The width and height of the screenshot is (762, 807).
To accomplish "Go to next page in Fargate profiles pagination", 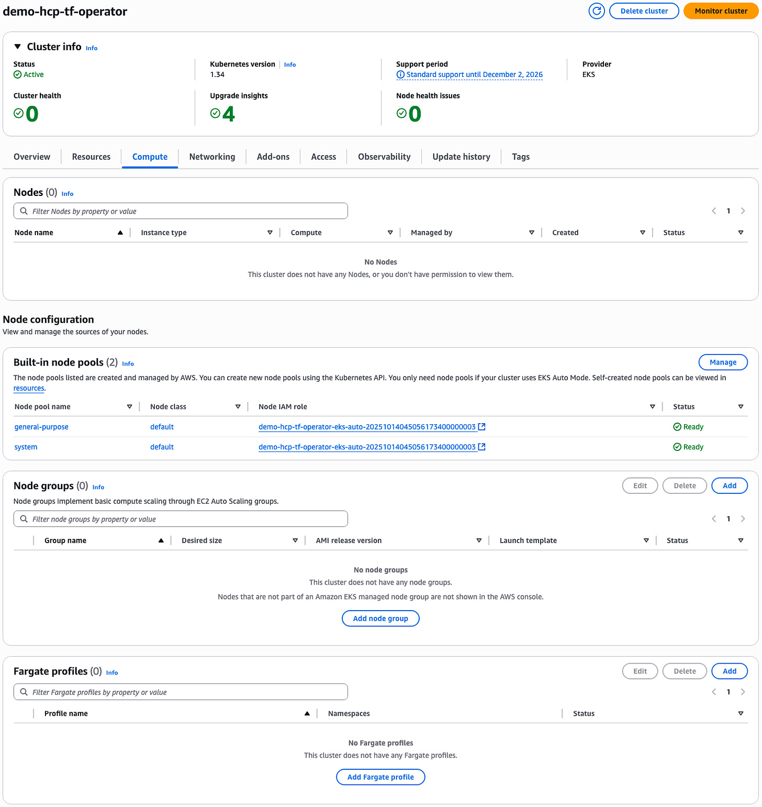I will coord(743,692).
